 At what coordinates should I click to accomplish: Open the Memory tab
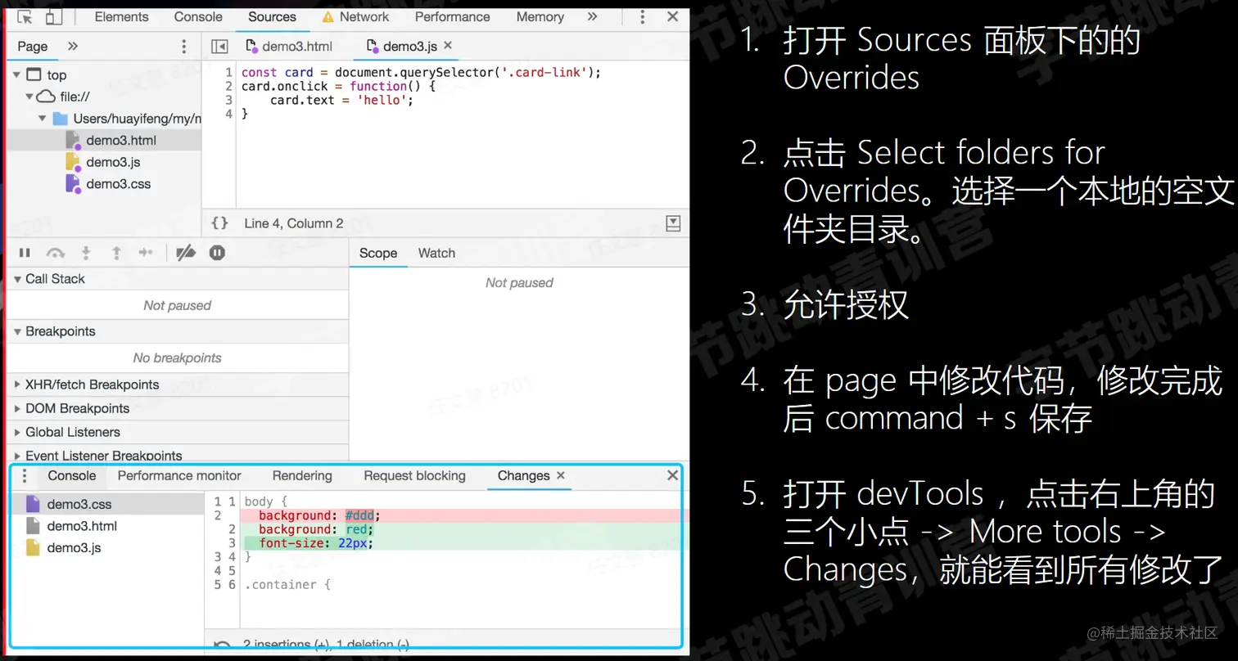540,17
